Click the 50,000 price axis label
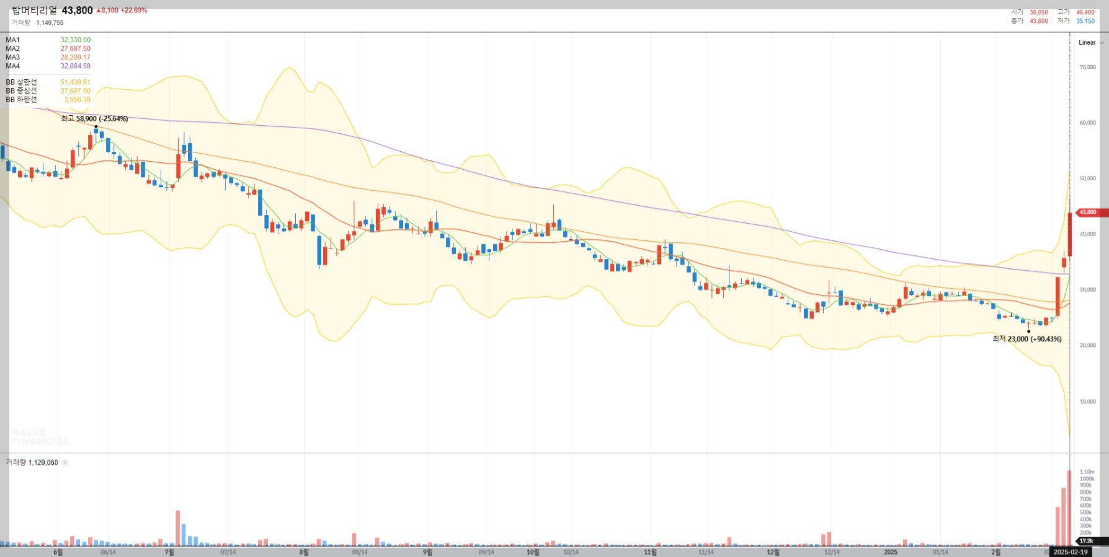This screenshot has height=557, width=1109. [x=1087, y=178]
